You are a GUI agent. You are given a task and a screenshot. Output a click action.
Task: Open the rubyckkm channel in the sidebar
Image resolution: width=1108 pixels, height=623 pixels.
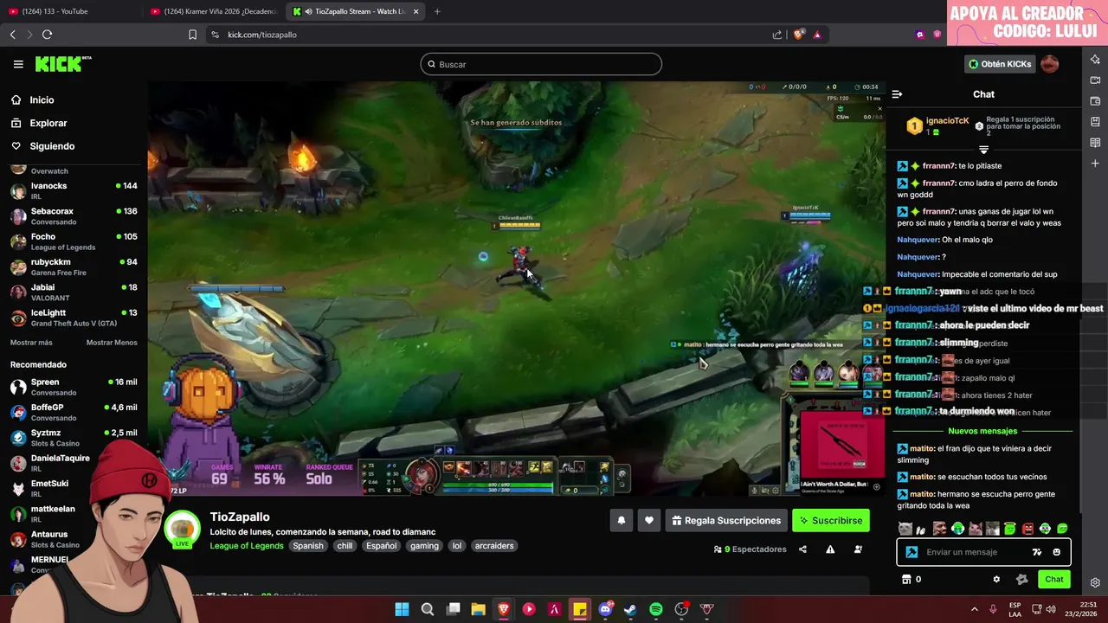74,267
